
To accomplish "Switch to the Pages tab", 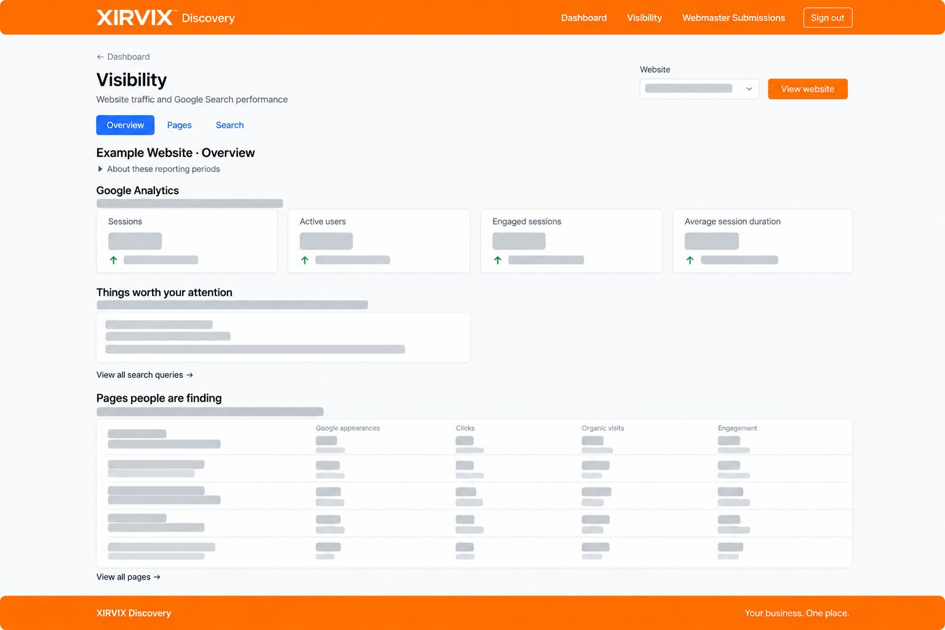I will coord(179,125).
